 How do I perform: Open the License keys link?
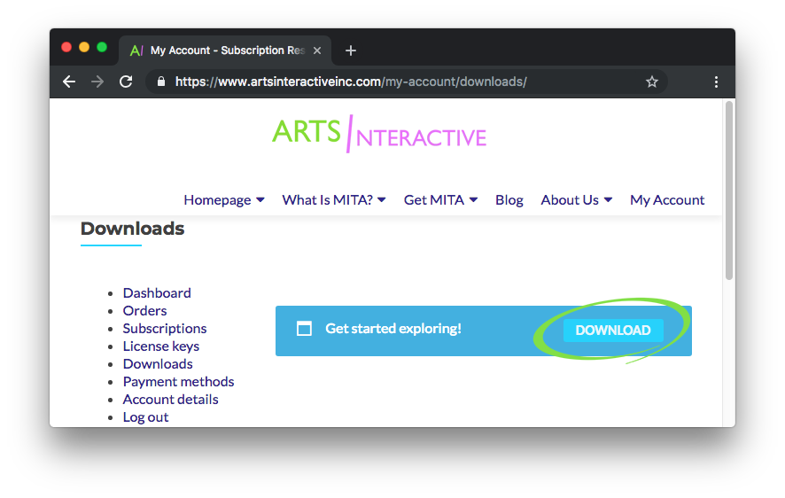click(x=161, y=346)
